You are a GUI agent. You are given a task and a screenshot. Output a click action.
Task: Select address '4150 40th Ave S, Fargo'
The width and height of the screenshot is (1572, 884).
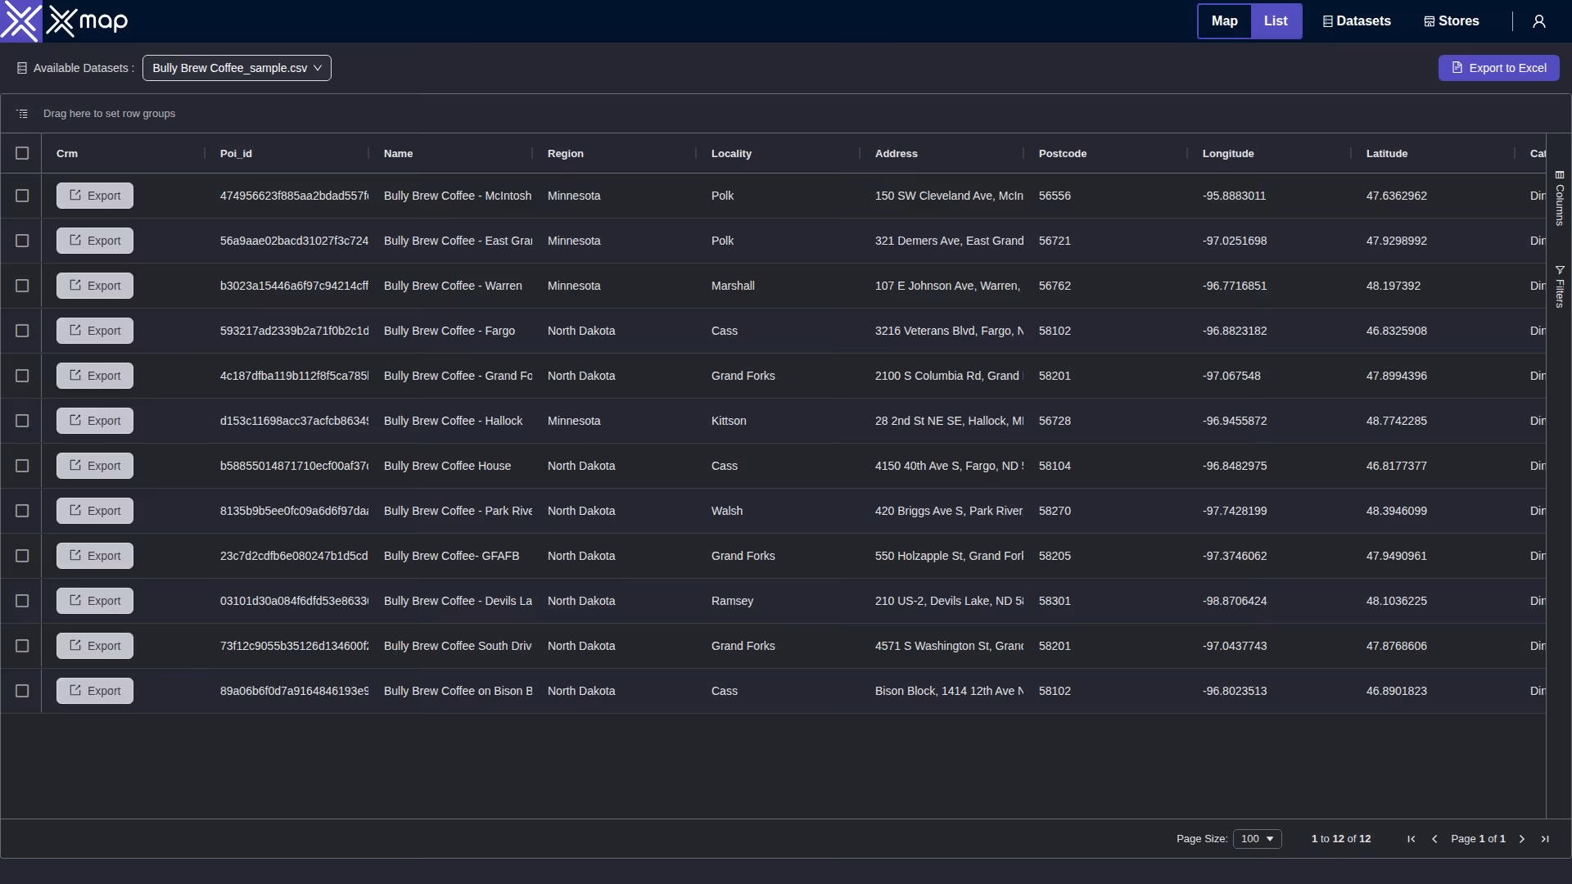[949, 466]
